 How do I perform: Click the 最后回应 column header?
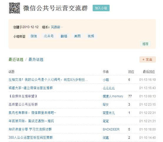pos(149,72)
